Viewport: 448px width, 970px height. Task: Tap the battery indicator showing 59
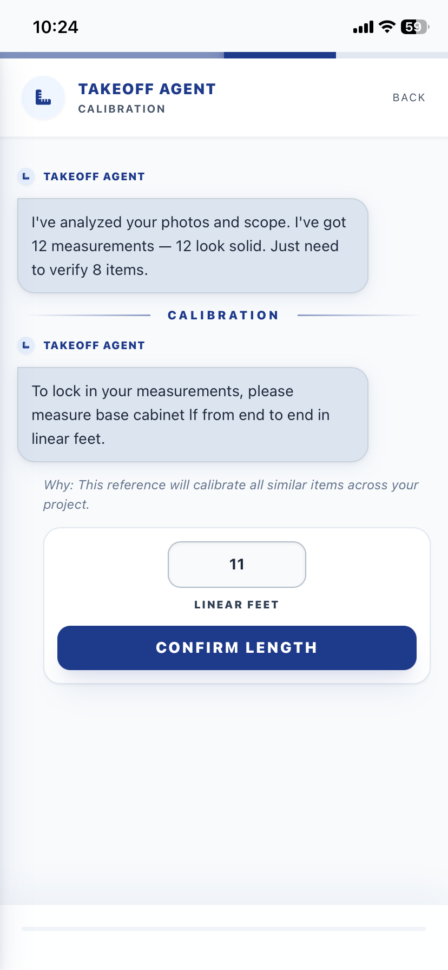pos(414,27)
